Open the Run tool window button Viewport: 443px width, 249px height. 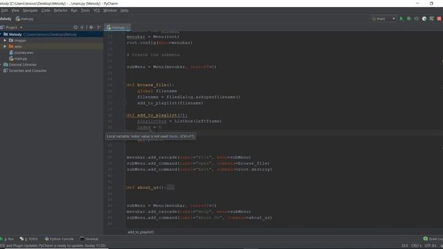(8, 239)
